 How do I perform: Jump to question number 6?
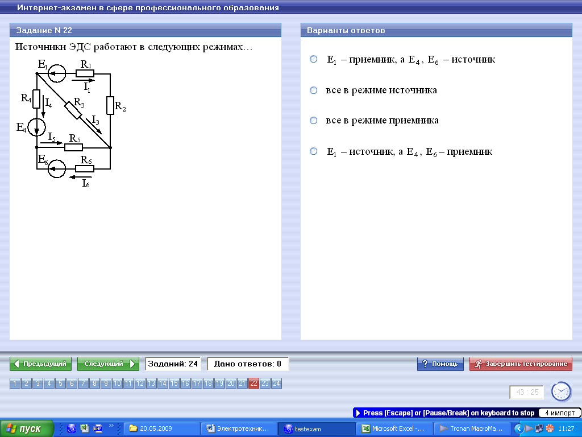pyautogui.click(x=72, y=383)
